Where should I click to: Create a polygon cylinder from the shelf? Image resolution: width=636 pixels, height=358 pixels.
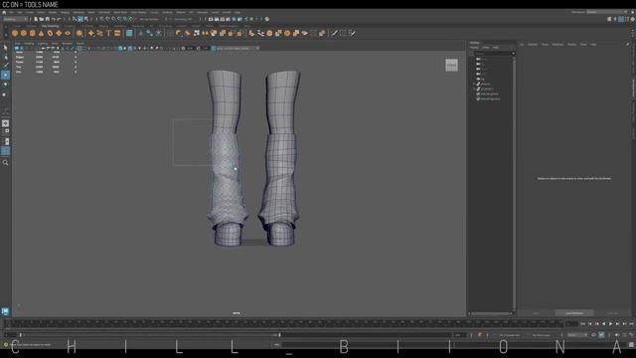[x=33, y=33]
